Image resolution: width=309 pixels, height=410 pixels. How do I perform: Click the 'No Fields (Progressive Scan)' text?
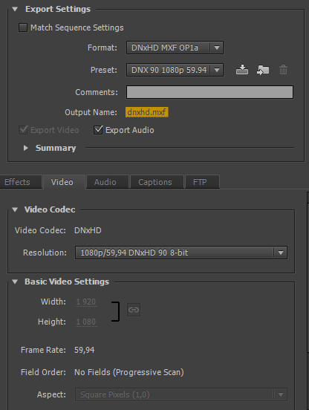(x=129, y=372)
